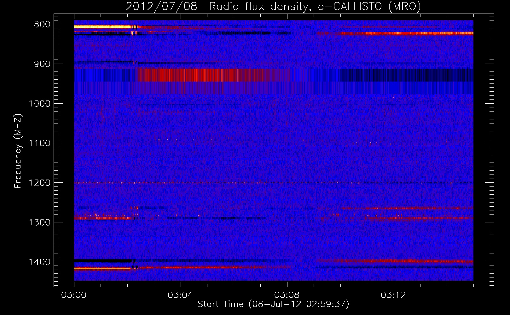Screen dimensions: 510x315
Task: Click the 03:08 time tick label
Action: click(287, 295)
